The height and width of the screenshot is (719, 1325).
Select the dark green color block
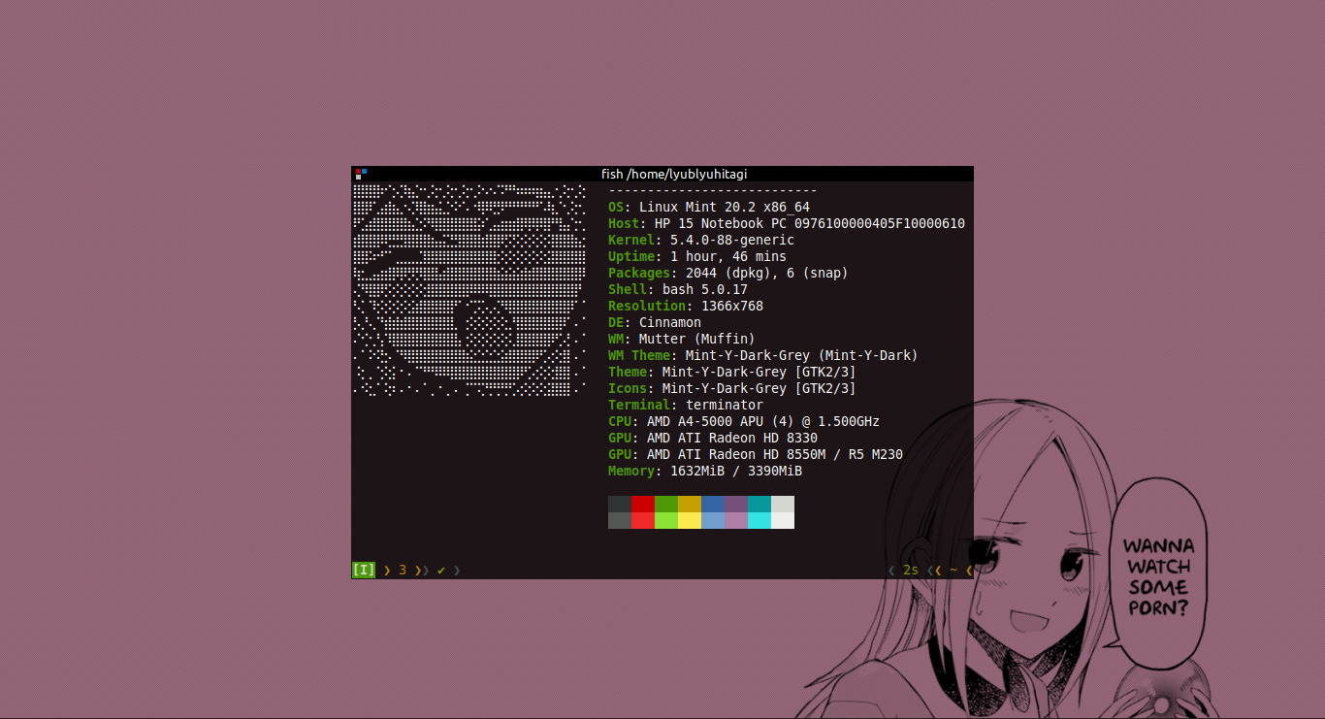666,504
